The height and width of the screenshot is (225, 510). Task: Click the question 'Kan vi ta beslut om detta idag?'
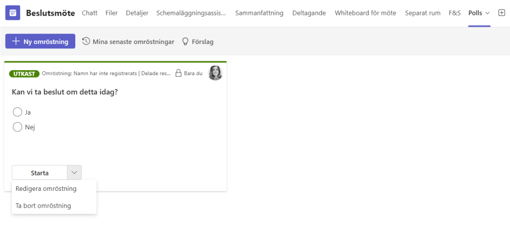click(x=65, y=92)
